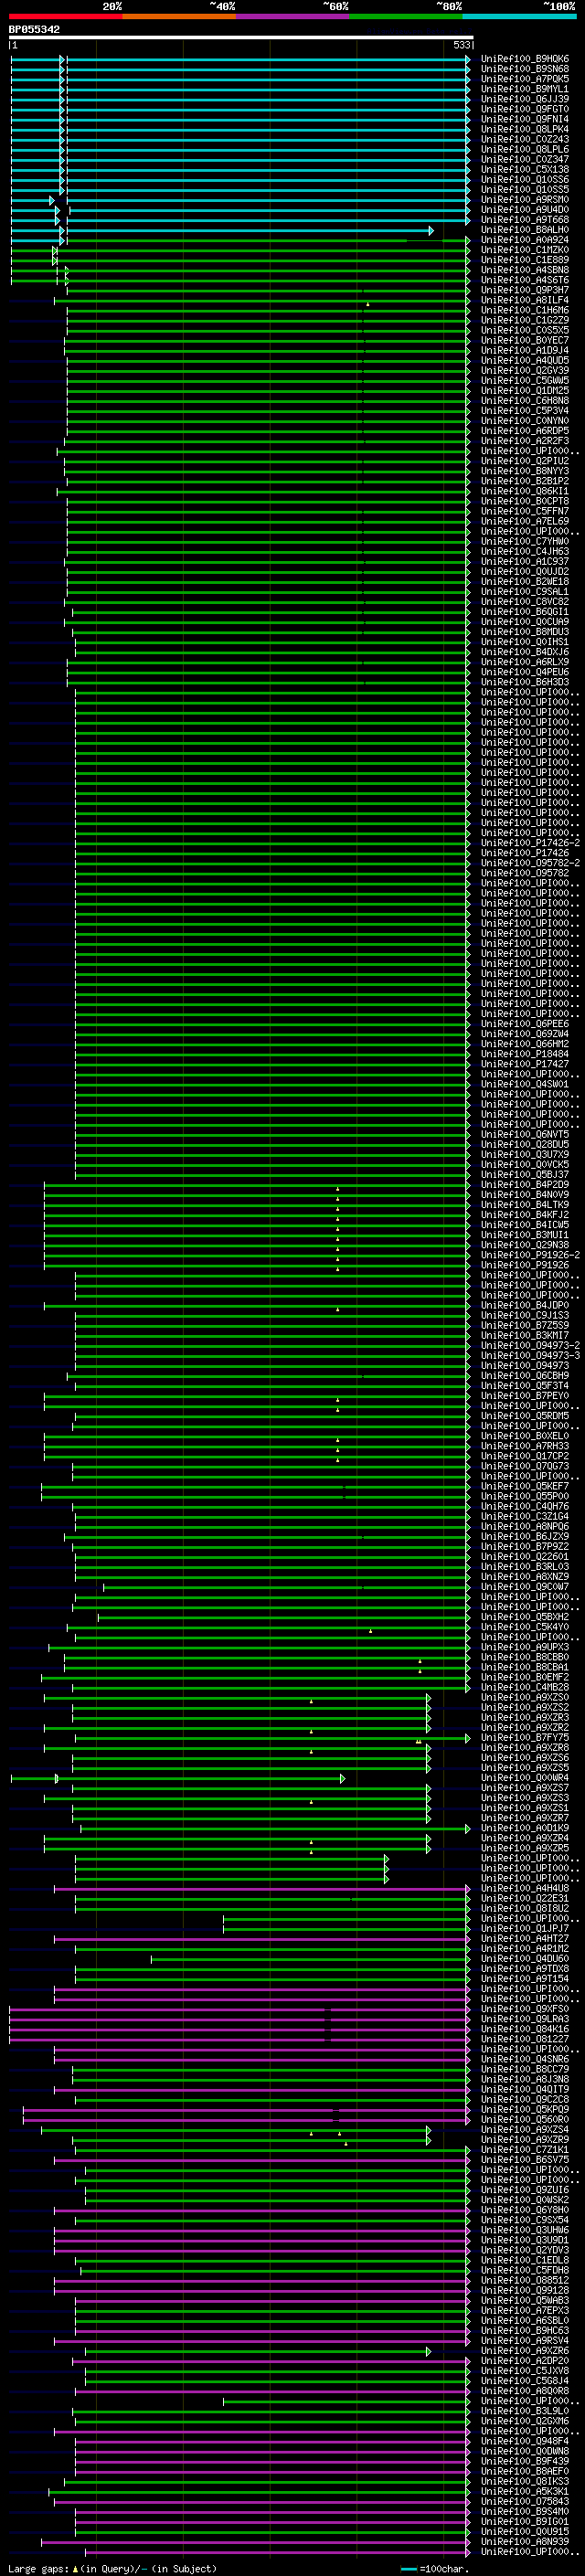The image size is (585, 2576).
Task: Click the UniRef100_P17426-2 label
Action: (530, 843)
